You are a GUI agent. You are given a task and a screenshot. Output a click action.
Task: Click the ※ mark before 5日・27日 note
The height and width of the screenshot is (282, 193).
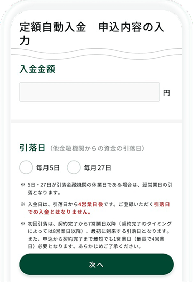[23, 185]
